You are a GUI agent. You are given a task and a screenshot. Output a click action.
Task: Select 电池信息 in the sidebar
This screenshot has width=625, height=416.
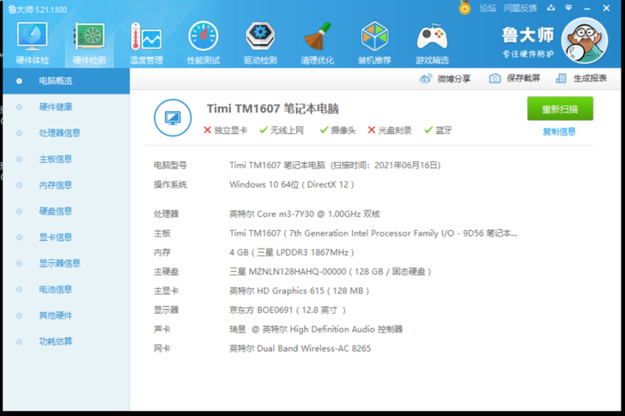[x=66, y=289]
